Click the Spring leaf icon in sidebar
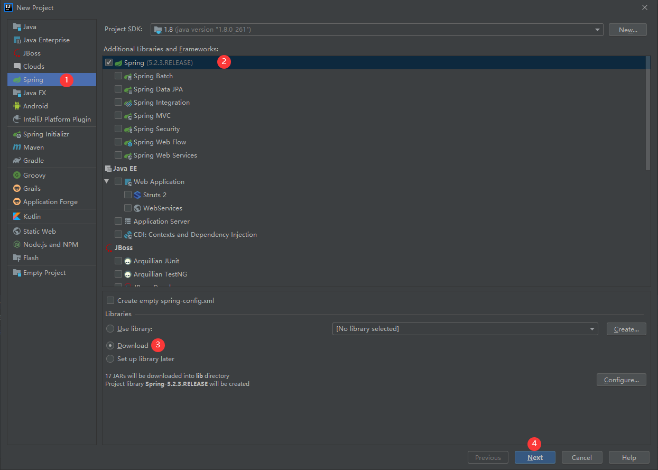The height and width of the screenshot is (470, 658). pyautogui.click(x=17, y=79)
